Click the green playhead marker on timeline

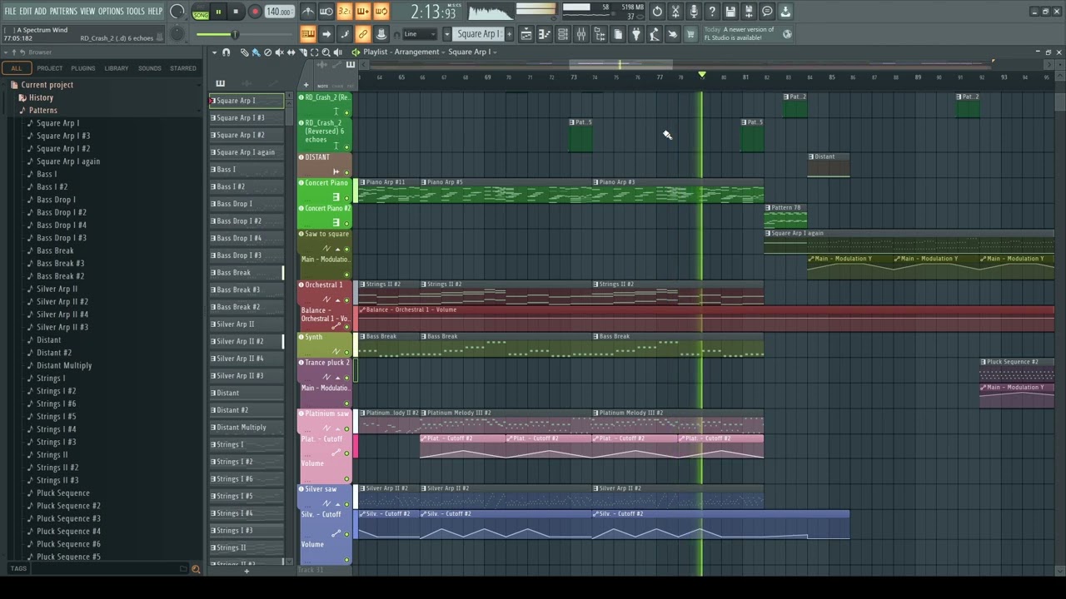(x=702, y=76)
